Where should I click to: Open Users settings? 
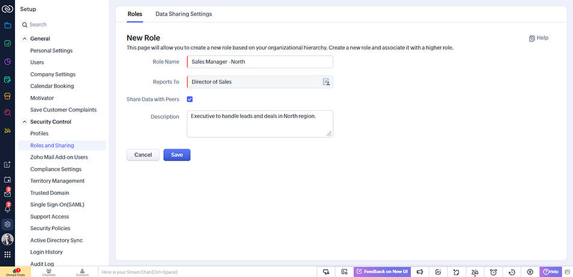click(37, 62)
